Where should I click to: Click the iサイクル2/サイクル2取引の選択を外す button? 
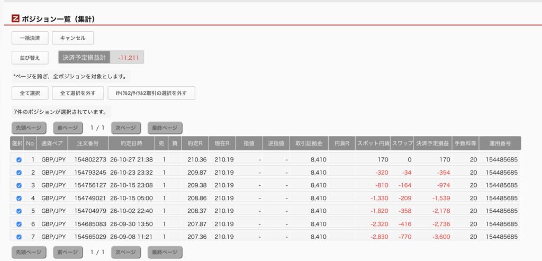click(x=151, y=93)
